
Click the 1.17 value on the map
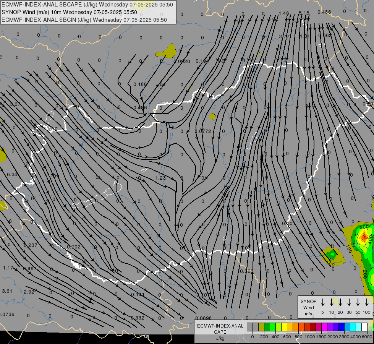tap(8, 268)
